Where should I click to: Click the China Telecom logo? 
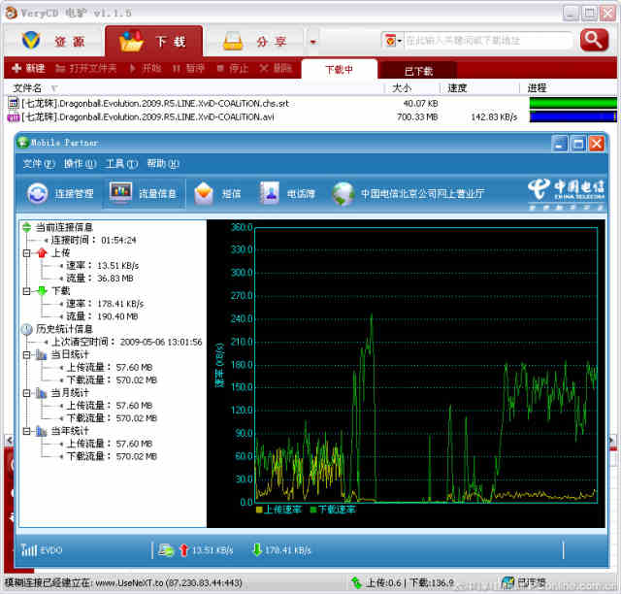pos(567,193)
